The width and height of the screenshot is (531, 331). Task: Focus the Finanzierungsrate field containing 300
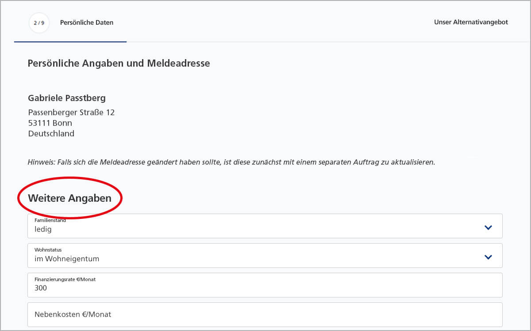click(265, 288)
